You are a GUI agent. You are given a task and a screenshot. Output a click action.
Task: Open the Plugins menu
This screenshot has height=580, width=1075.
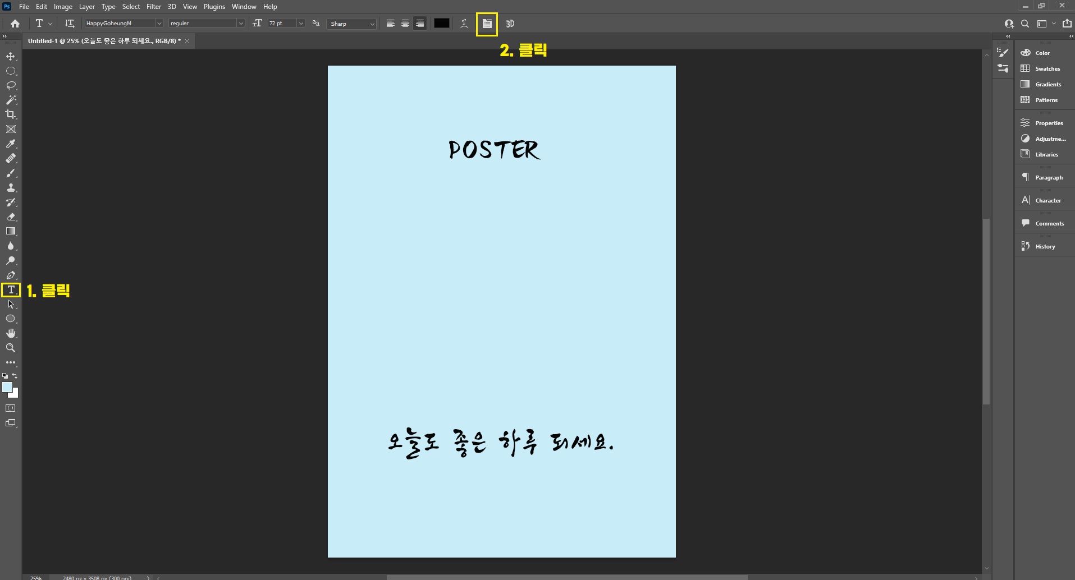click(x=214, y=7)
